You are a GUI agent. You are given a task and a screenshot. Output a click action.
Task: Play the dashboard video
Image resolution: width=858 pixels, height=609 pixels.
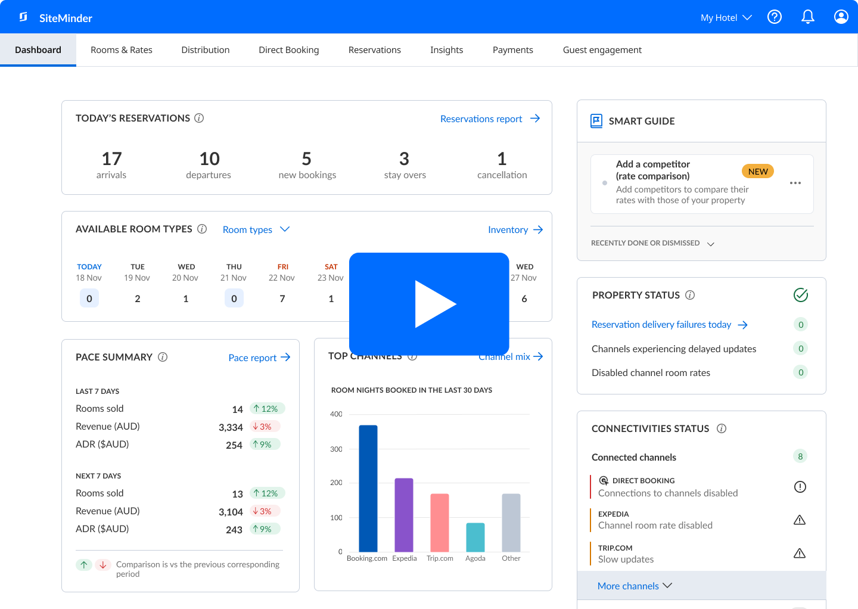(x=429, y=304)
